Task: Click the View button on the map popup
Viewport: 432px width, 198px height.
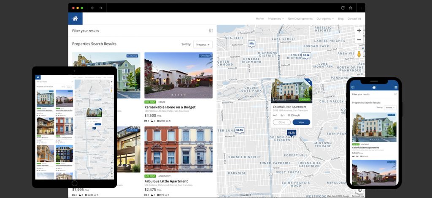Action: click(301, 122)
